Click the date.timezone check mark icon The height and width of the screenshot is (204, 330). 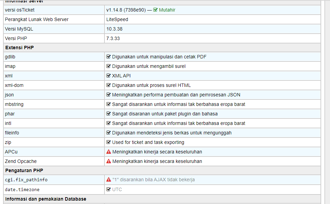click(109, 189)
